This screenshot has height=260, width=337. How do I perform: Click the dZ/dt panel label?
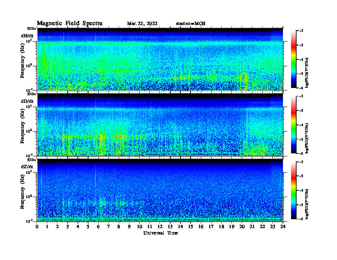[27, 167]
